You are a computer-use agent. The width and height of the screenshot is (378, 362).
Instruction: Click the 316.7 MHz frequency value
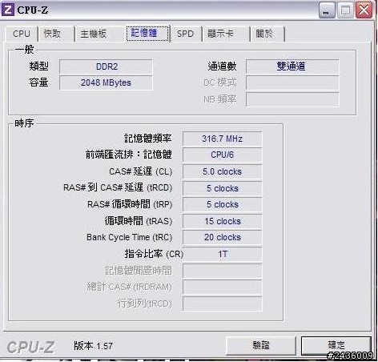pos(222,139)
